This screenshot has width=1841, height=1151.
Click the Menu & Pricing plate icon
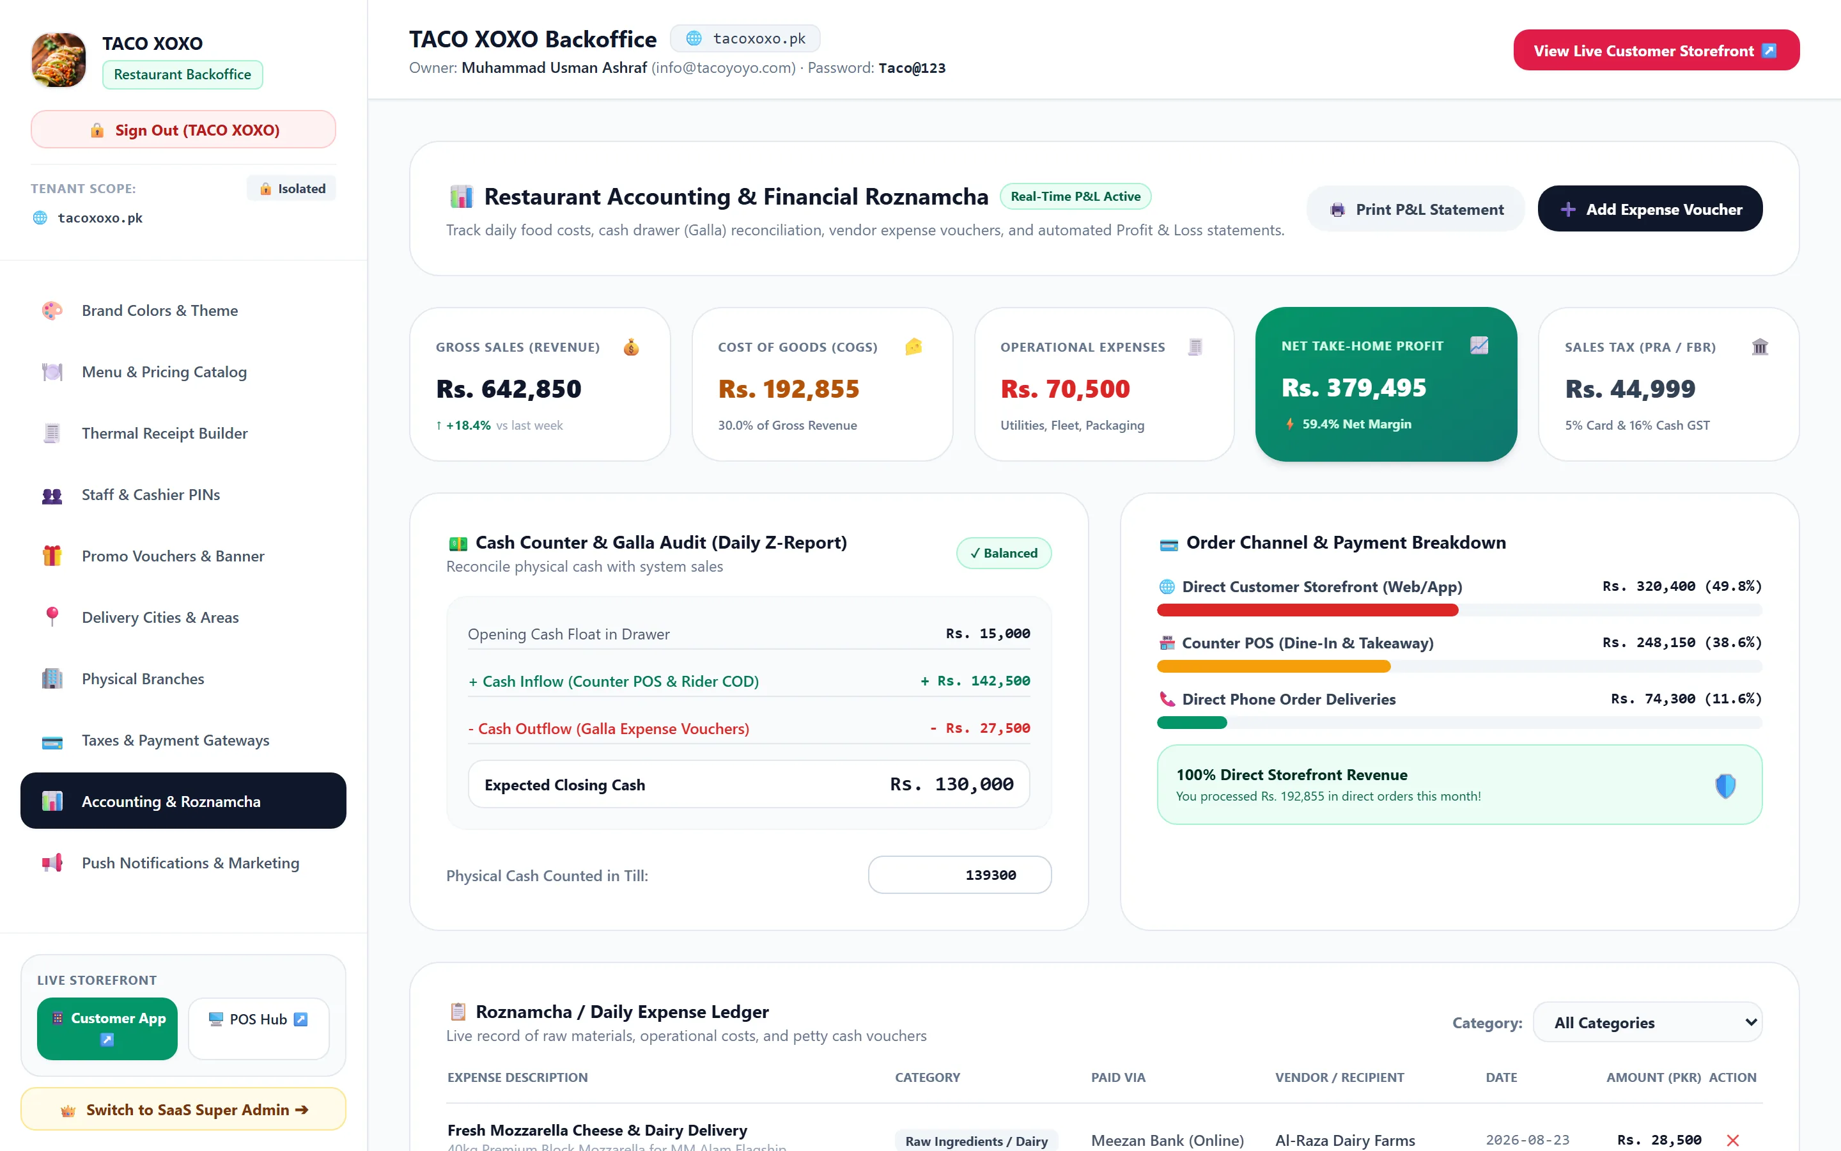(x=52, y=372)
